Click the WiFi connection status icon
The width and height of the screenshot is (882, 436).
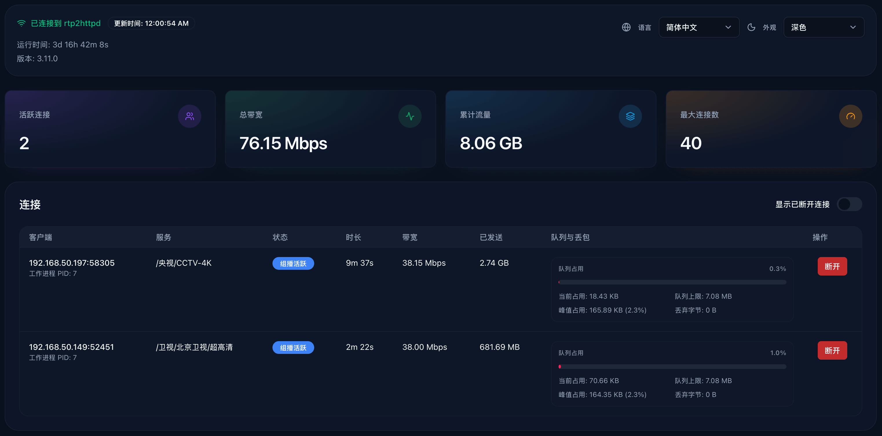point(21,23)
